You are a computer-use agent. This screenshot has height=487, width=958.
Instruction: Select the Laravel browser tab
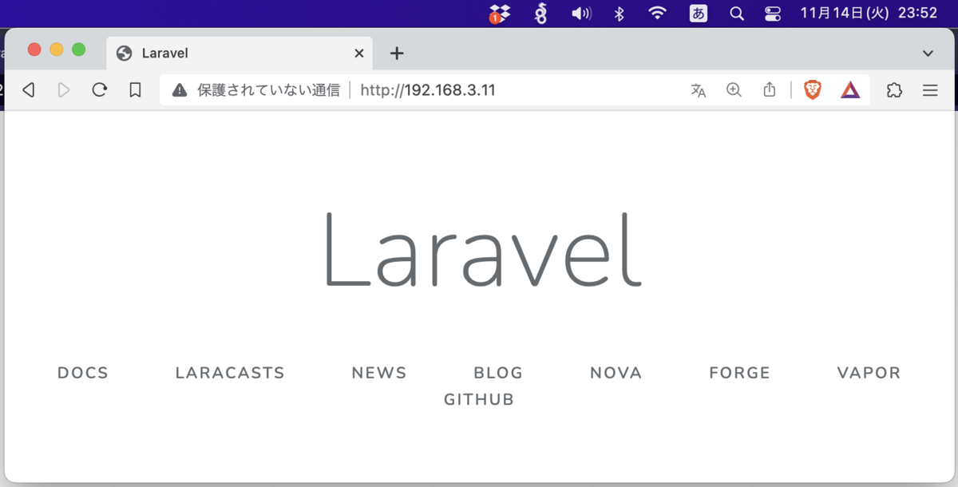pyautogui.click(x=240, y=53)
